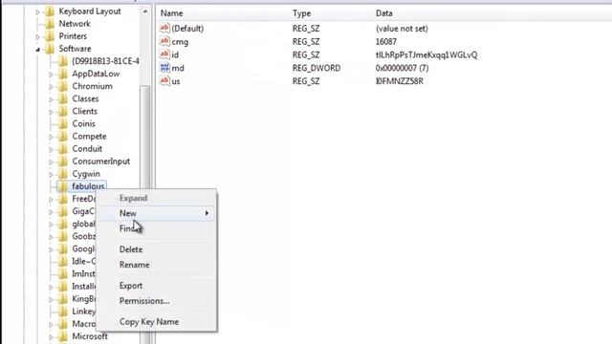Click the us string value icon
Image resolution: width=612 pixels, height=344 pixels.
tap(164, 81)
